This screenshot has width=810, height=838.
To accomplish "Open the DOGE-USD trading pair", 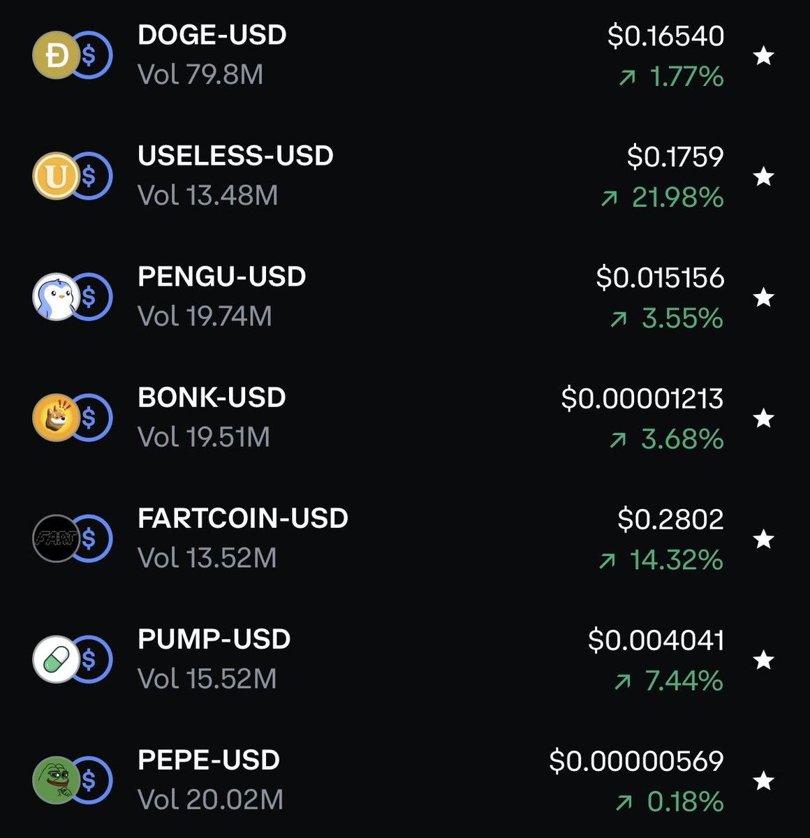I will tap(212, 35).
